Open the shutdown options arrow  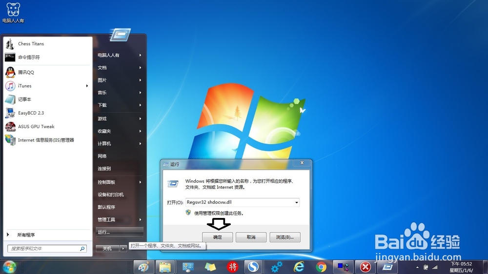pos(123,249)
